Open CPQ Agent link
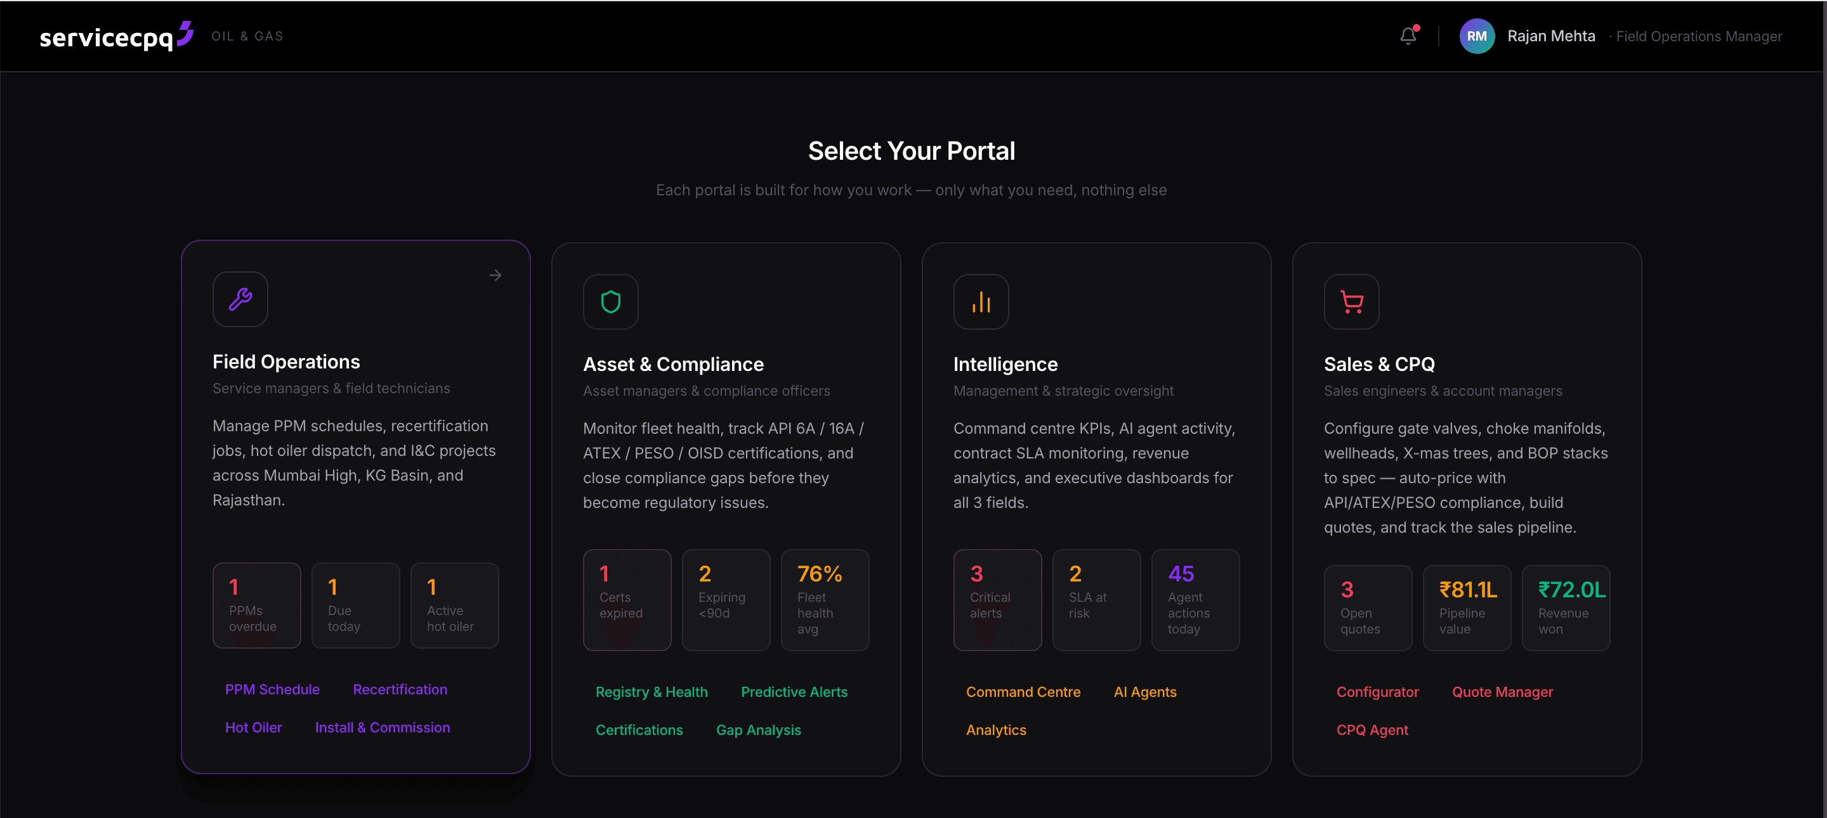 click(1372, 730)
